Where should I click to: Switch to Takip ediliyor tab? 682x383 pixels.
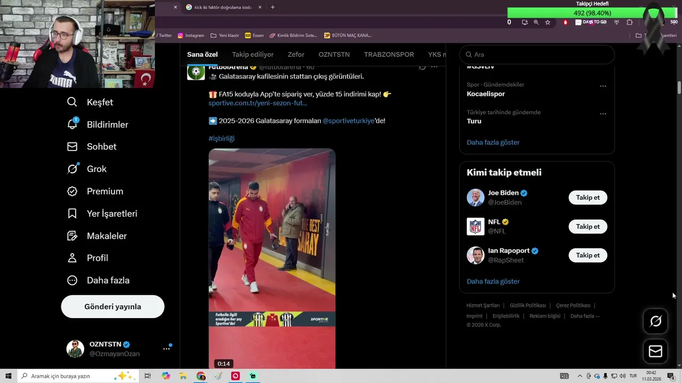[x=253, y=55]
